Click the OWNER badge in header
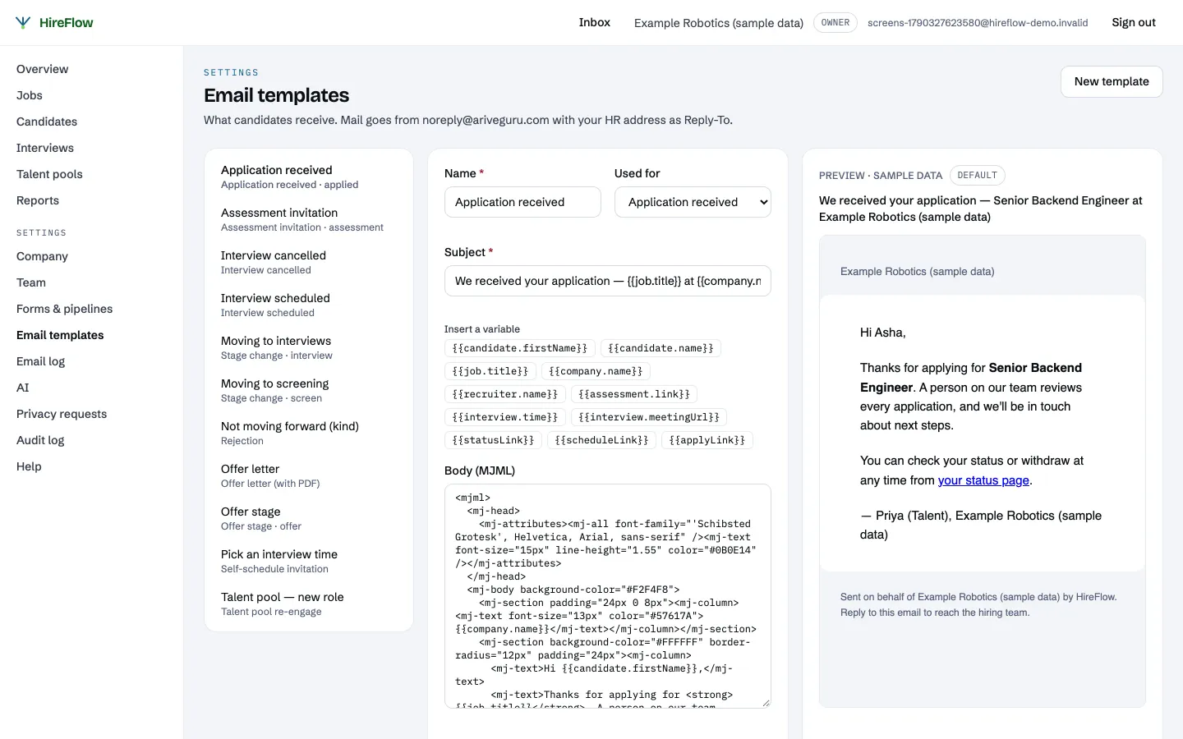 (835, 23)
